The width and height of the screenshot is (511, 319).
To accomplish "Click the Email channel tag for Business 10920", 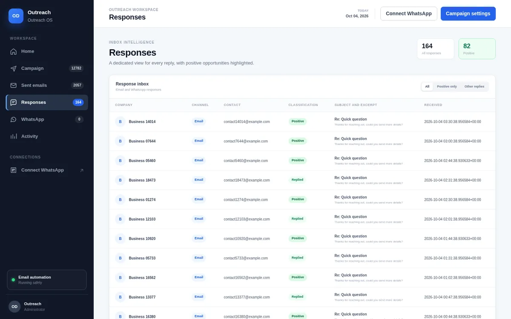I will click(x=199, y=238).
